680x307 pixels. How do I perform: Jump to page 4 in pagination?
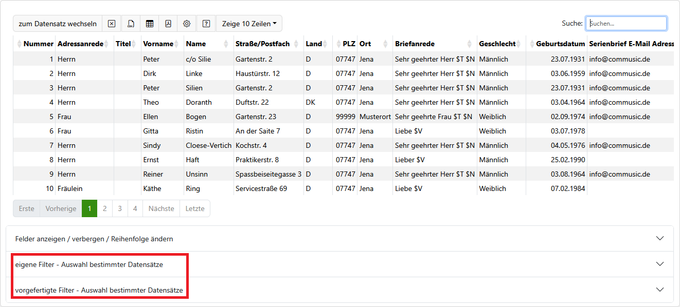135,209
